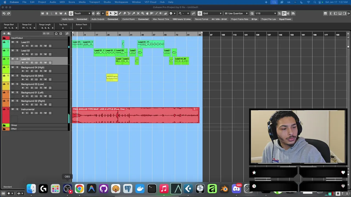Expand the Group folder track
Screen dimensions: 351x197
pyautogui.click(x=4, y=125)
